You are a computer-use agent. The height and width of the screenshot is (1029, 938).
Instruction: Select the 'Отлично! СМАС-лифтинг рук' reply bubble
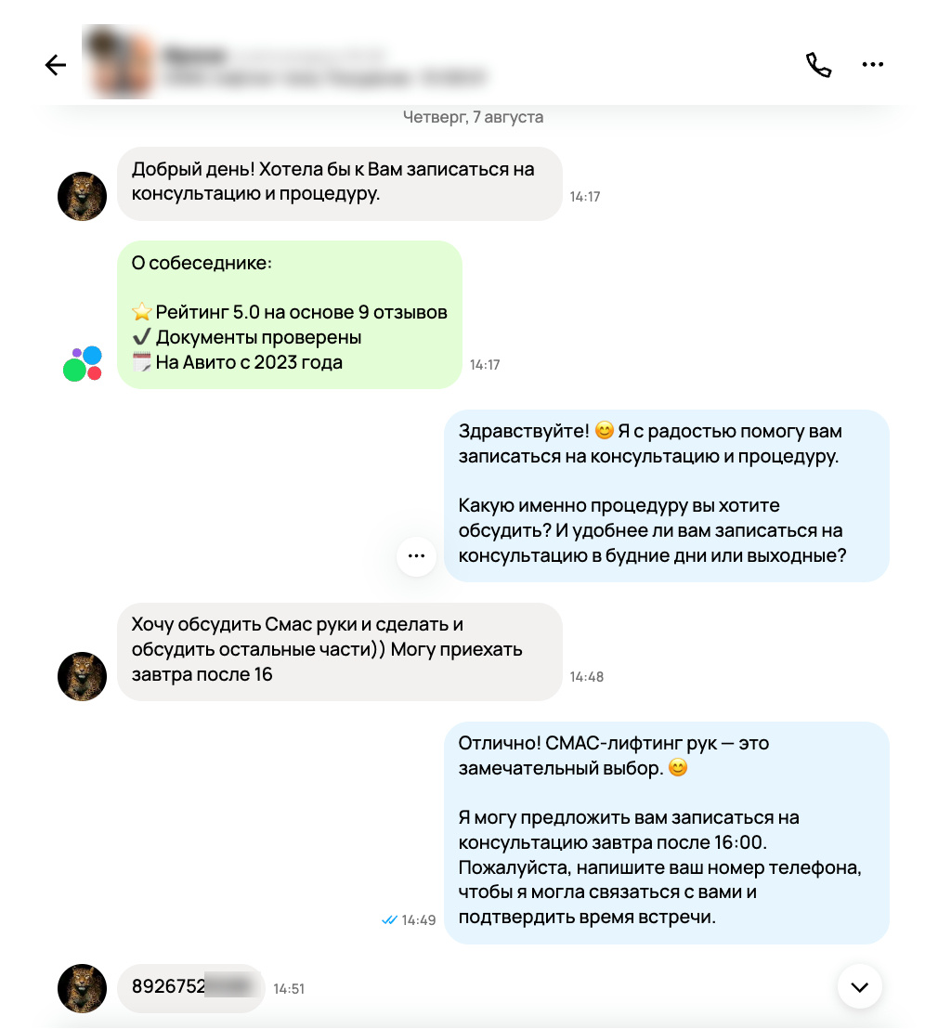click(x=666, y=833)
